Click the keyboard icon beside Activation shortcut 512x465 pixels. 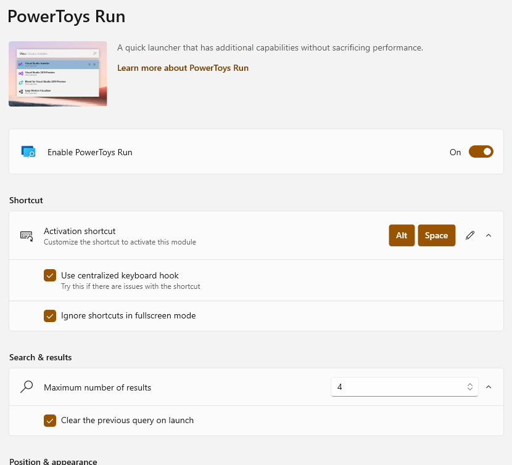[x=27, y=236]
